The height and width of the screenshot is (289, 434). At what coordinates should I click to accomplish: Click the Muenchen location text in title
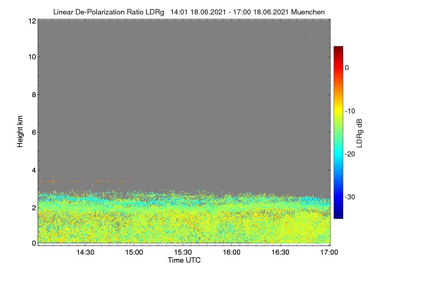(x=308, y=12)
